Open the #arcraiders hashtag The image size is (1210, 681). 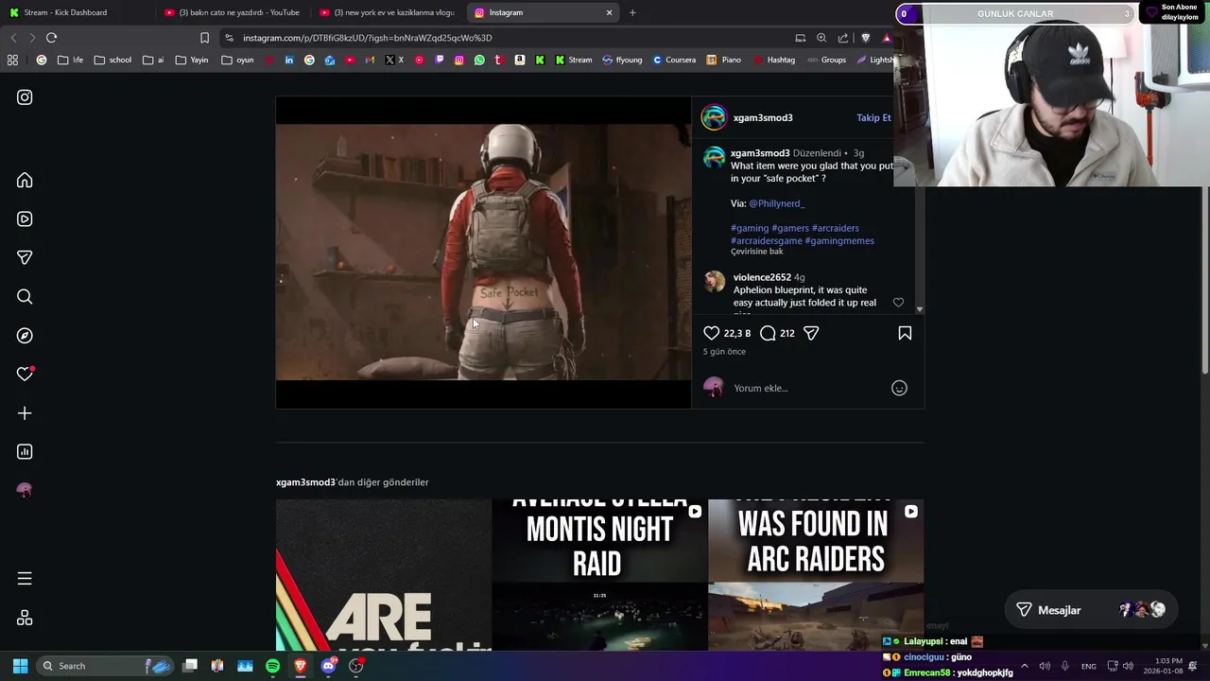[x=835, y=228]
